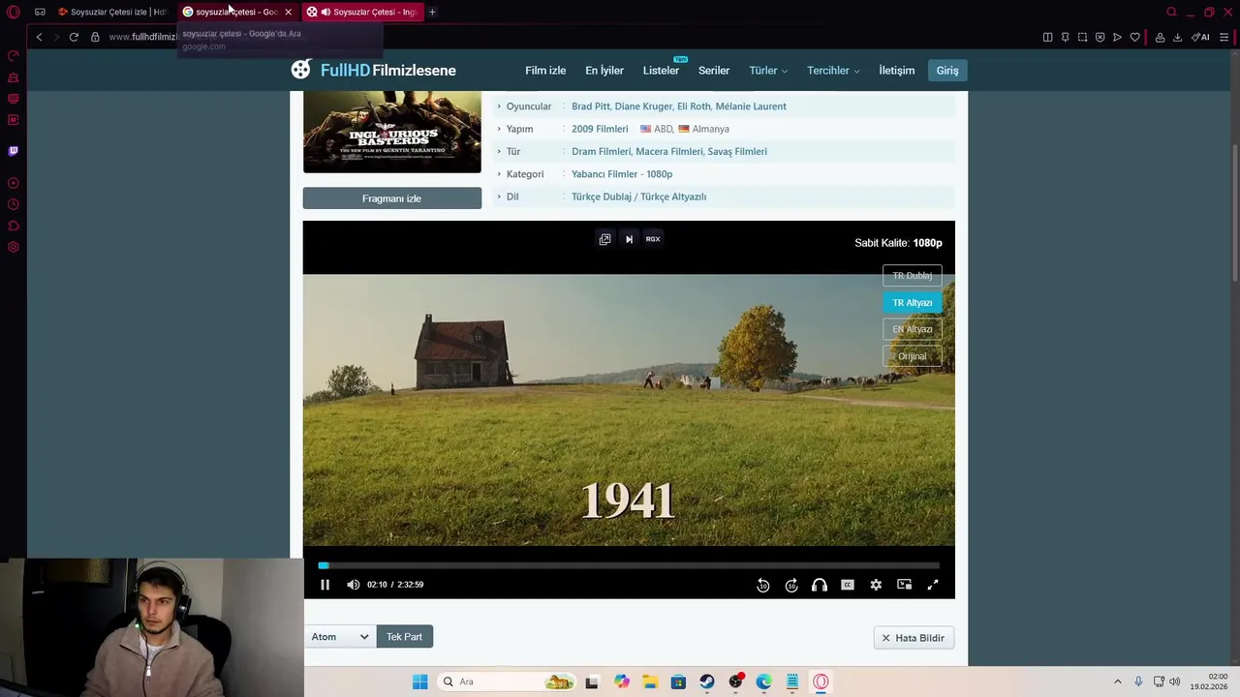Click Hata Bildir report button
1240x697 pixels.
point(914,638)
